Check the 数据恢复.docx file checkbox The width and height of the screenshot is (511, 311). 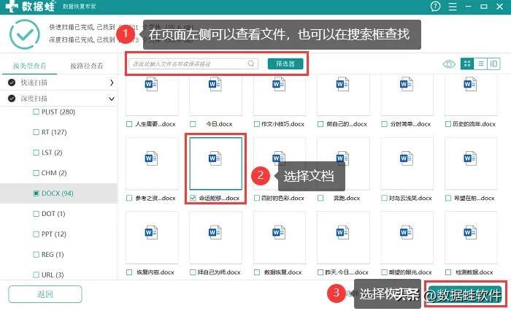pyautogui.click(x=257, y=272)
